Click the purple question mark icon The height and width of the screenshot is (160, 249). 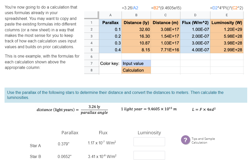coord(186,139)
